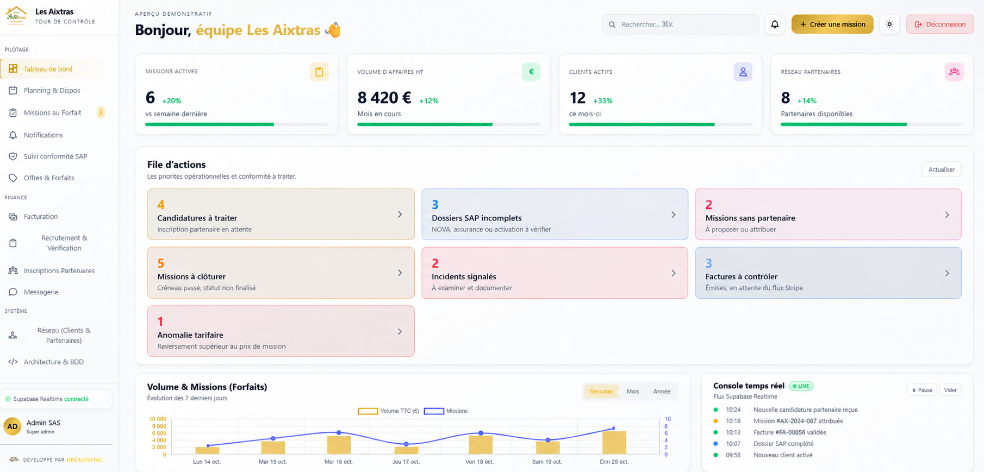The height and width of the screenshot is (472, 984).
Task: Click the Architecture & BDD code icon
Action: point(13,362)
